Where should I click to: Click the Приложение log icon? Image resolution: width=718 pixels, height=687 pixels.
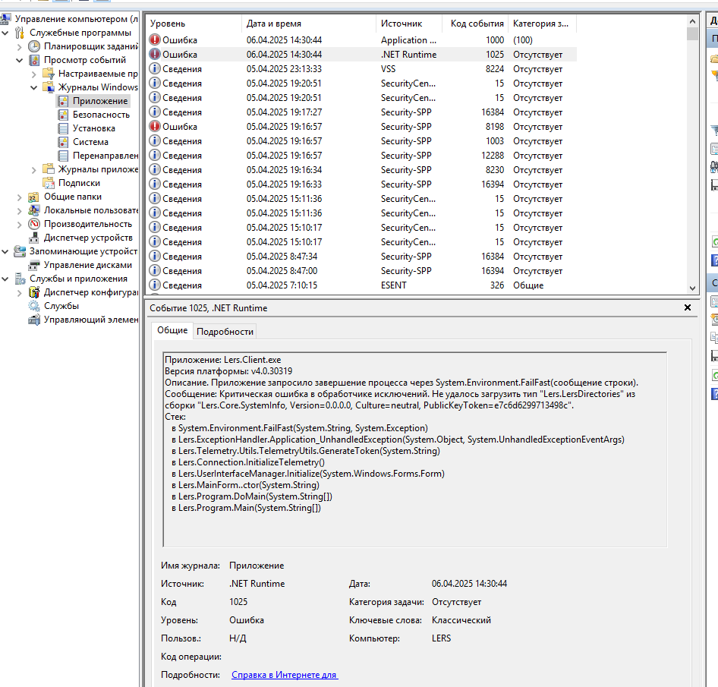tap(63, 101)
